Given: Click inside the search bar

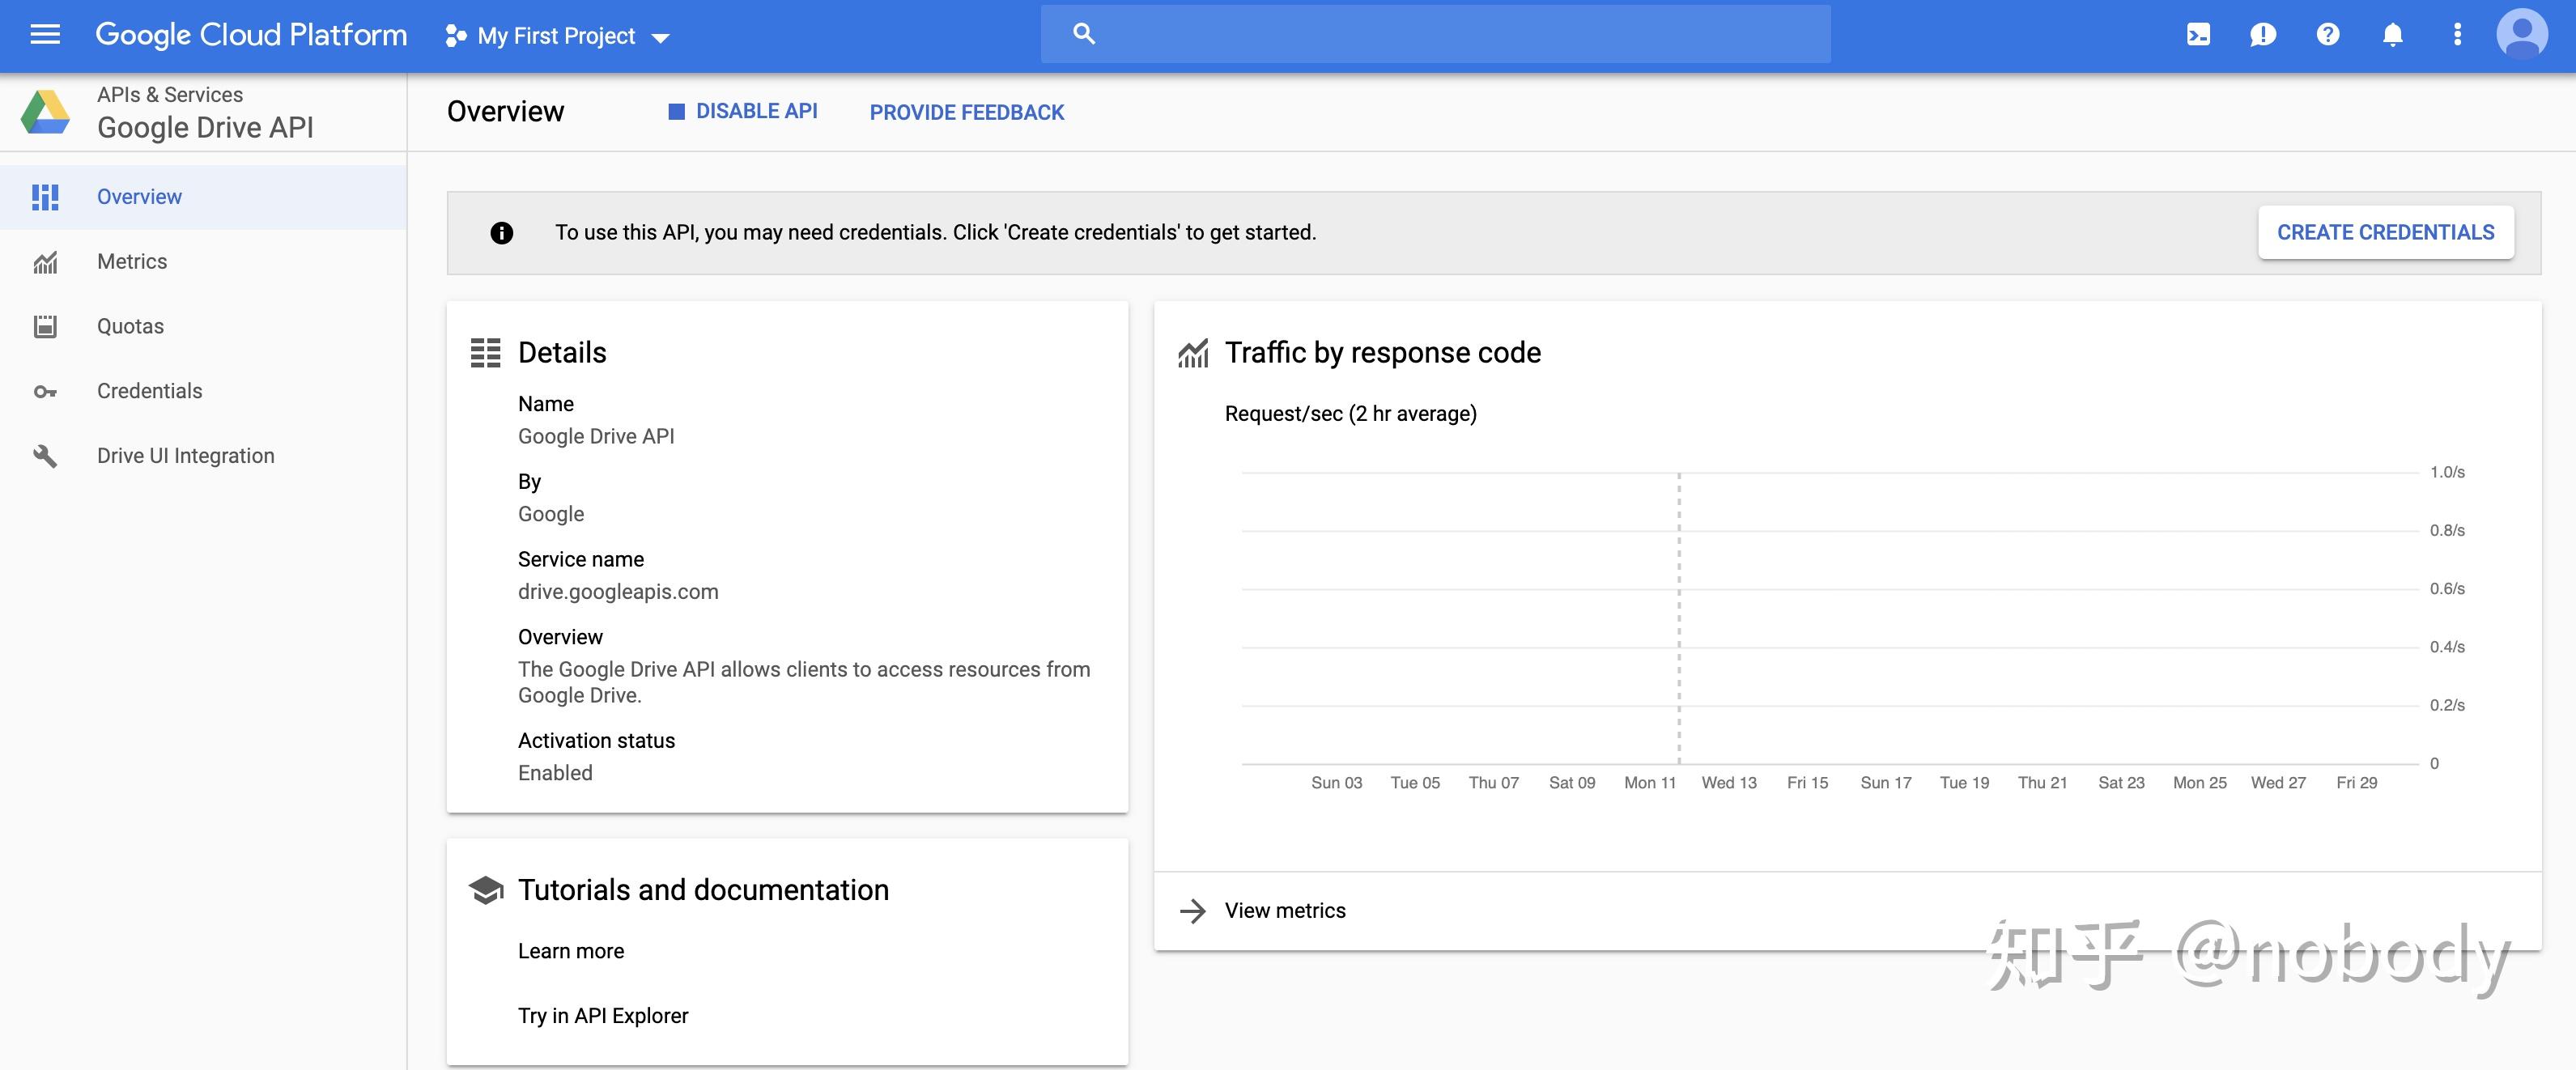Looking at the screenshot, I should tap(1434, 33).
